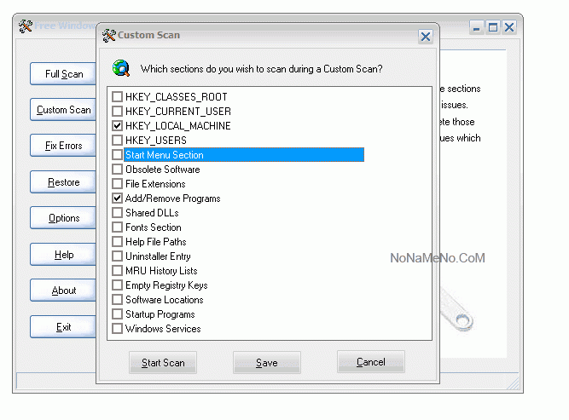
Task: Select the Obsolete Software list item
Action: click(x=160, y=170)
